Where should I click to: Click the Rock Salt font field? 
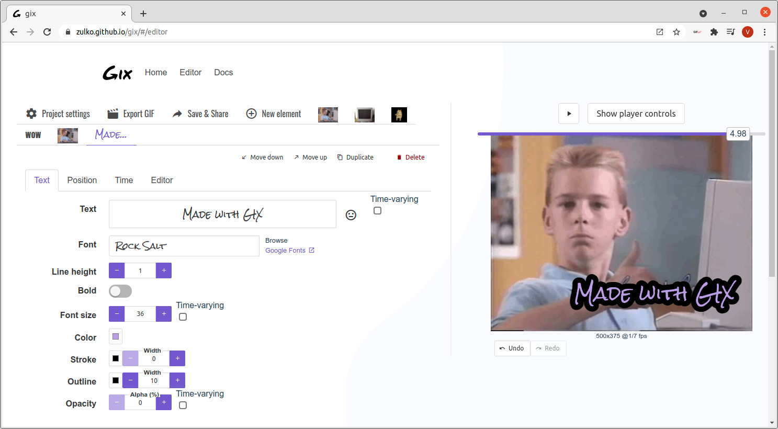pos(184,246)
